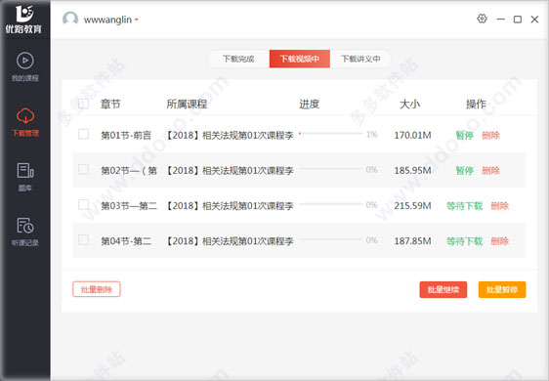Screen dimensions: 549x381
Task: Close the application window
Action: tap(534, 20)
